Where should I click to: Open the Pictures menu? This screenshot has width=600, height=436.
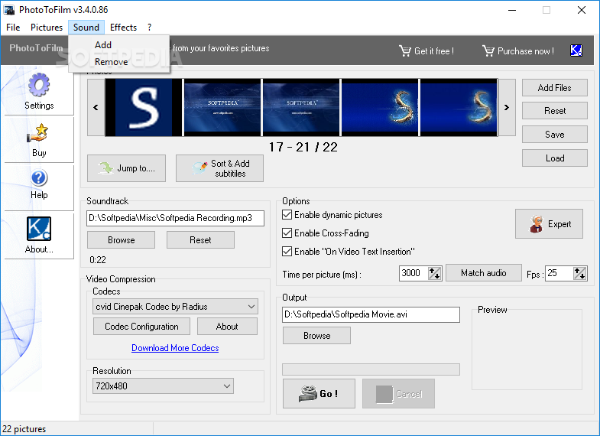coord(47,28)
